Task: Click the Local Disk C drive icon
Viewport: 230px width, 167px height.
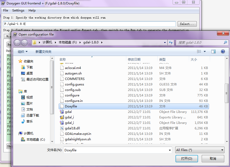Action: [x=23, y=139]
